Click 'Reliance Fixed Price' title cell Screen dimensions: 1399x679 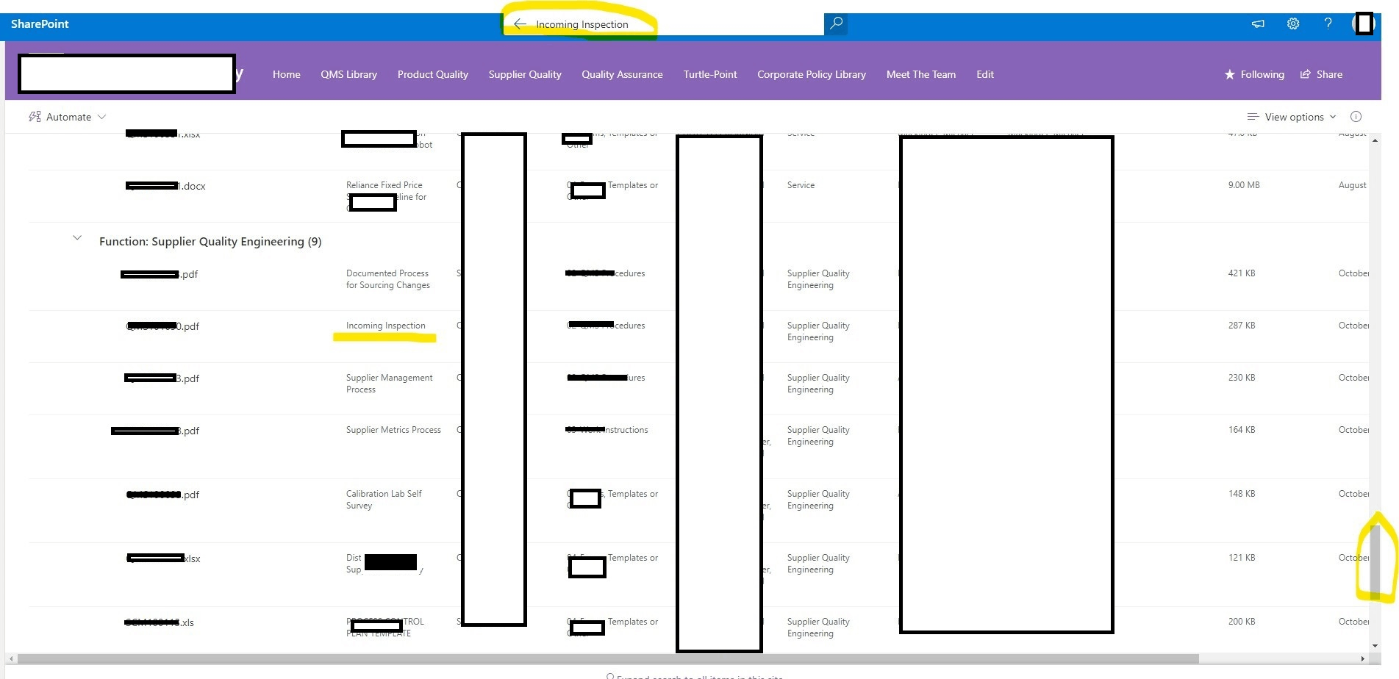[x=384, y=185]
